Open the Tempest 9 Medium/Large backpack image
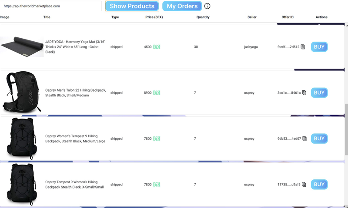Viewport: 348px width, 208px height. point(22,139)
